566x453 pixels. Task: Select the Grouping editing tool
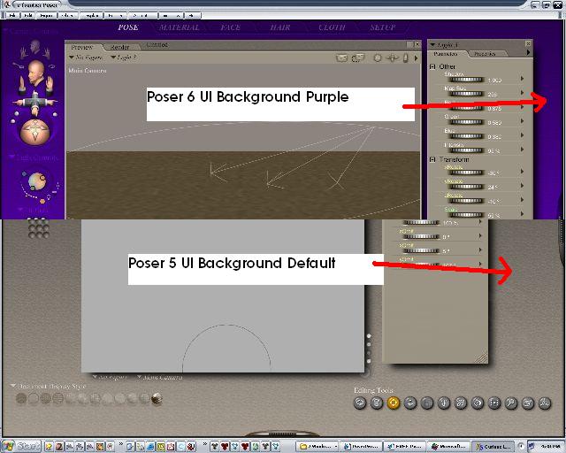(x=494, y=403)
